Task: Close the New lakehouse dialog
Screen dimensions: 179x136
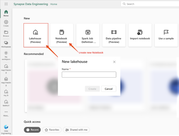Action: coord(114,62)
